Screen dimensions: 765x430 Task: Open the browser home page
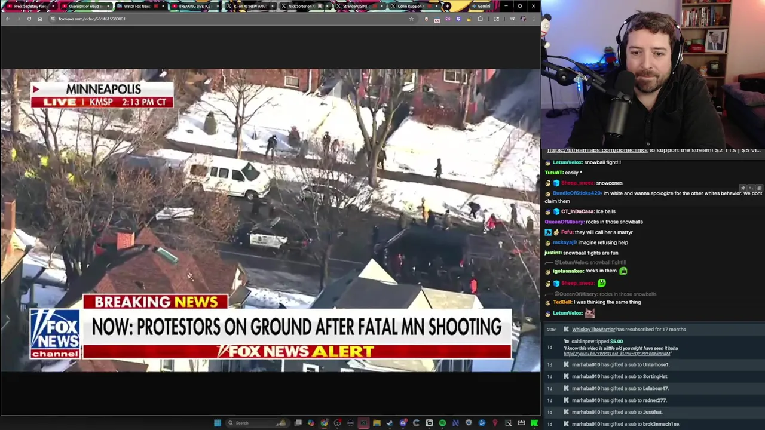pos(39,19)
